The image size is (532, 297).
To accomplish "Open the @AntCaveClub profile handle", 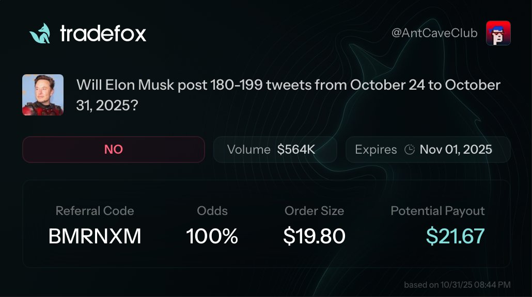I will click(x=434, y=34).
